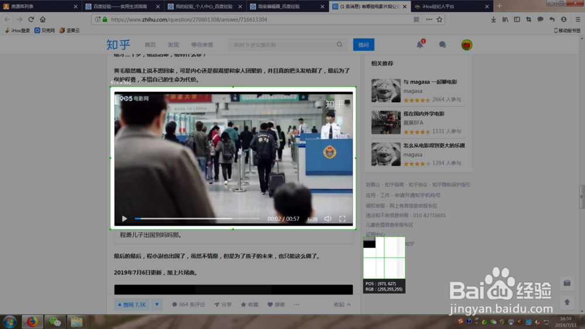Open the answer's more options ellipsis
The height and width of the screenshot is (329, 585).
(297, 304)
